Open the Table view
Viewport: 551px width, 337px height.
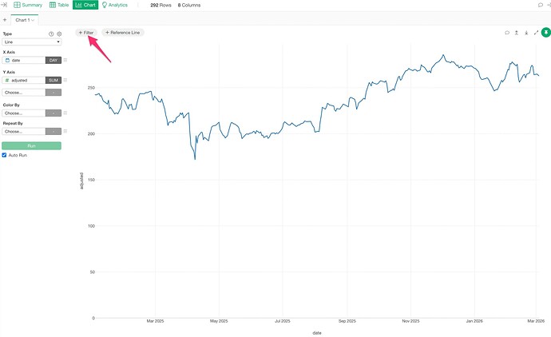pos(59,5)
